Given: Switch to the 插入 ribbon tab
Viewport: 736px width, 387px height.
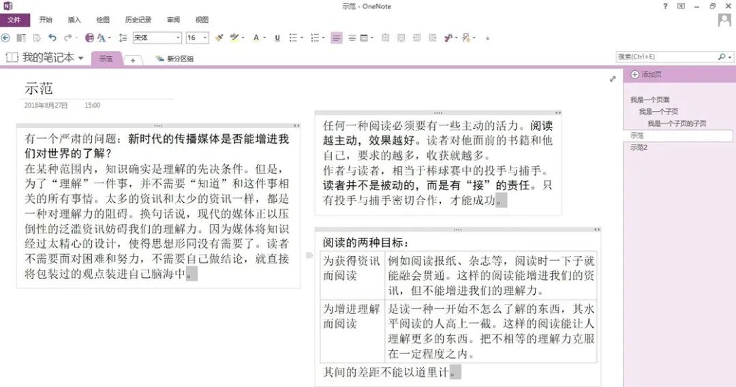Looking at the screenshot, I should (x=74, y=20).
